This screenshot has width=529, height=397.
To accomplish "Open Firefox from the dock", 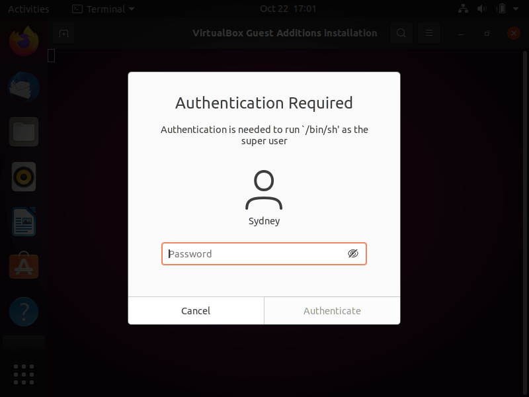I will coord(23,42).
